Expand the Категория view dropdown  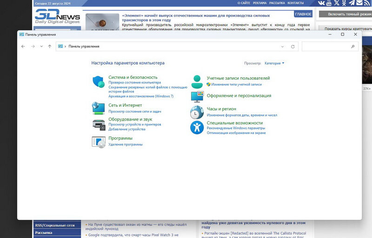point(274,63)
